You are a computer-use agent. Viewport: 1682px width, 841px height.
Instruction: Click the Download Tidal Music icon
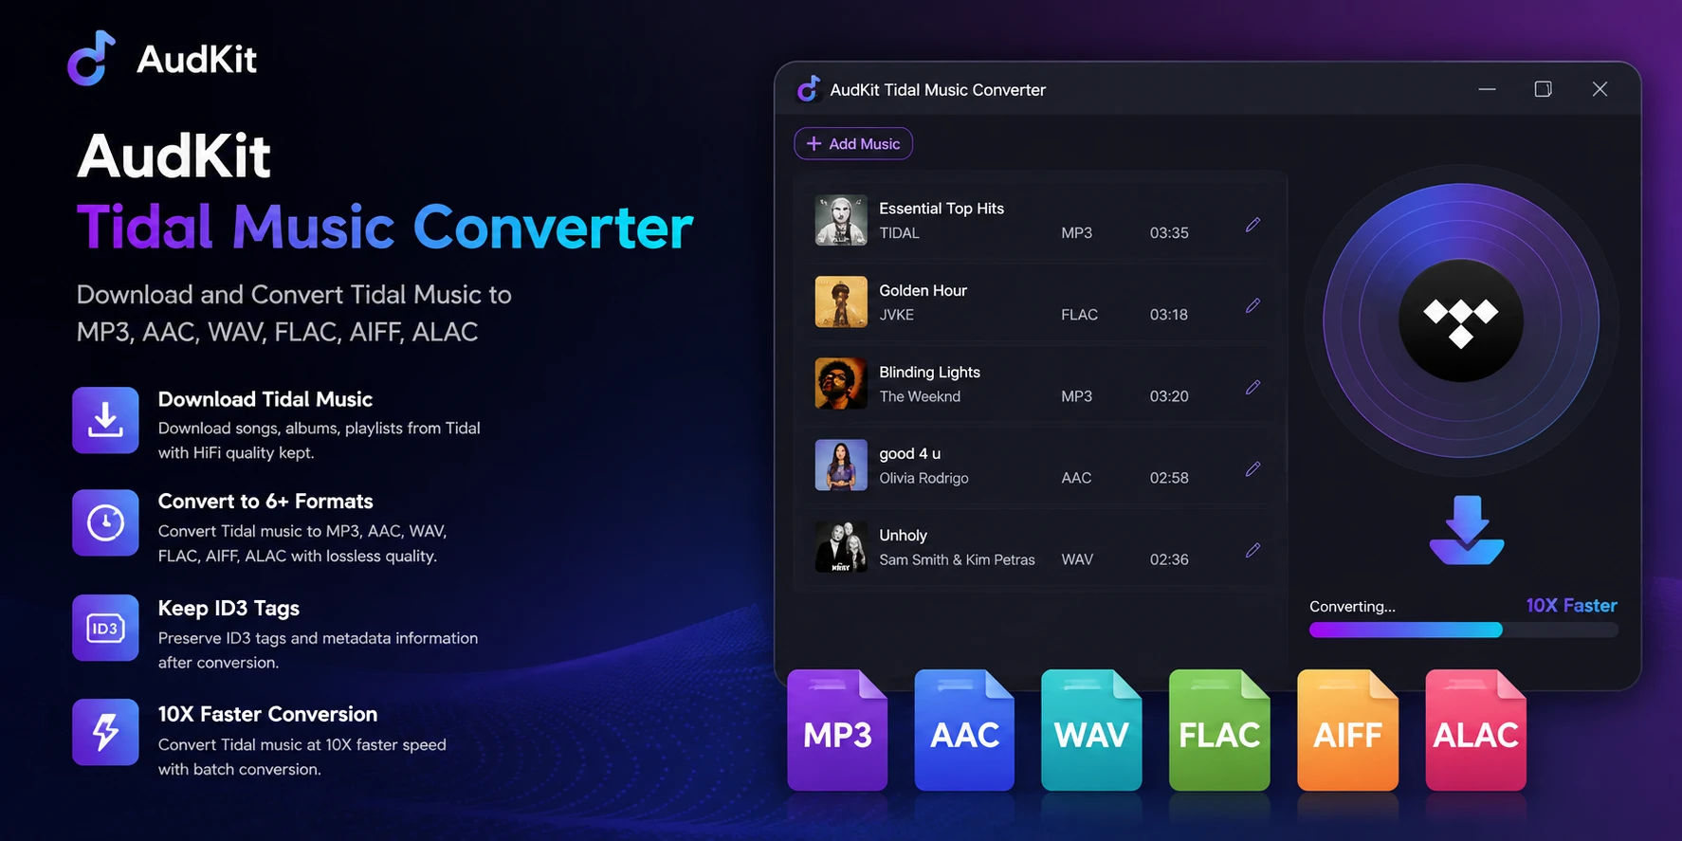(105, 420)
